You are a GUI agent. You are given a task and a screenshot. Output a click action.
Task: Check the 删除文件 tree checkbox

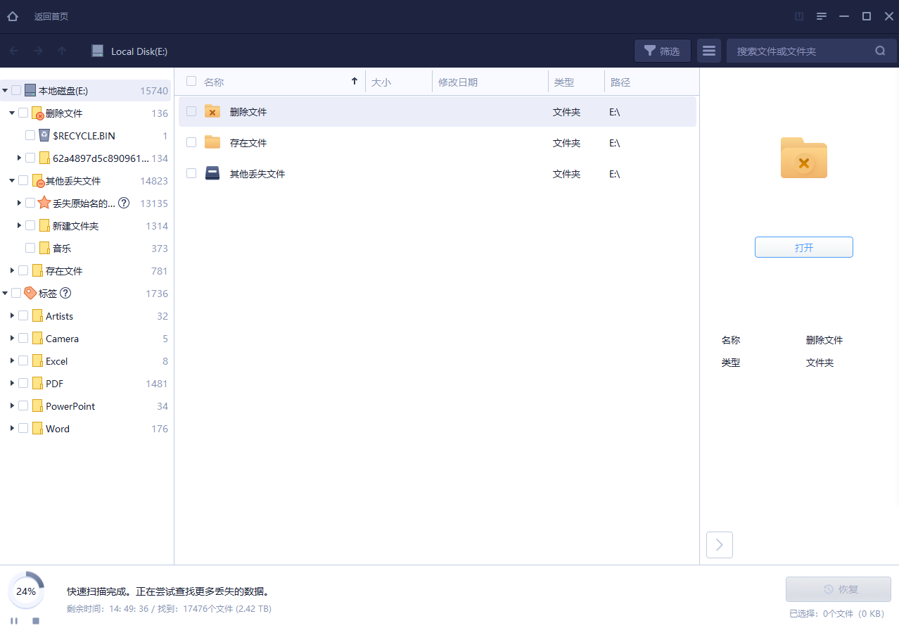[23, 113]
